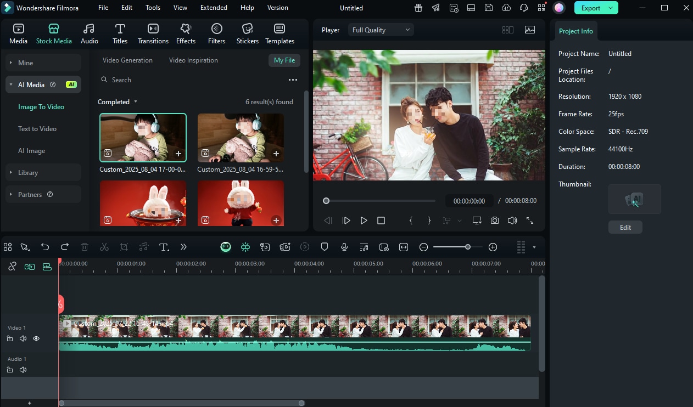Lock the Audio 1 track

pyautogui.click(x=10, y=370)
